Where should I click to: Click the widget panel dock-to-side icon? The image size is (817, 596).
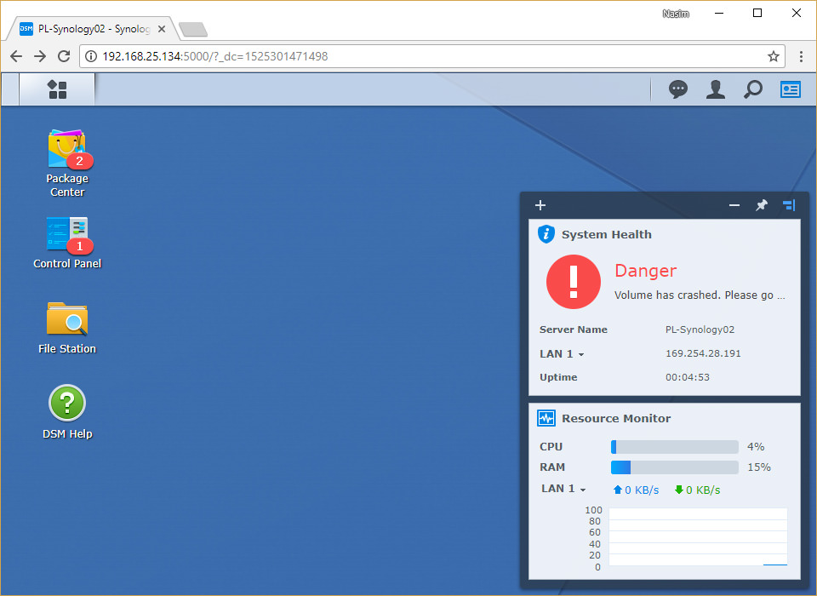789,205
